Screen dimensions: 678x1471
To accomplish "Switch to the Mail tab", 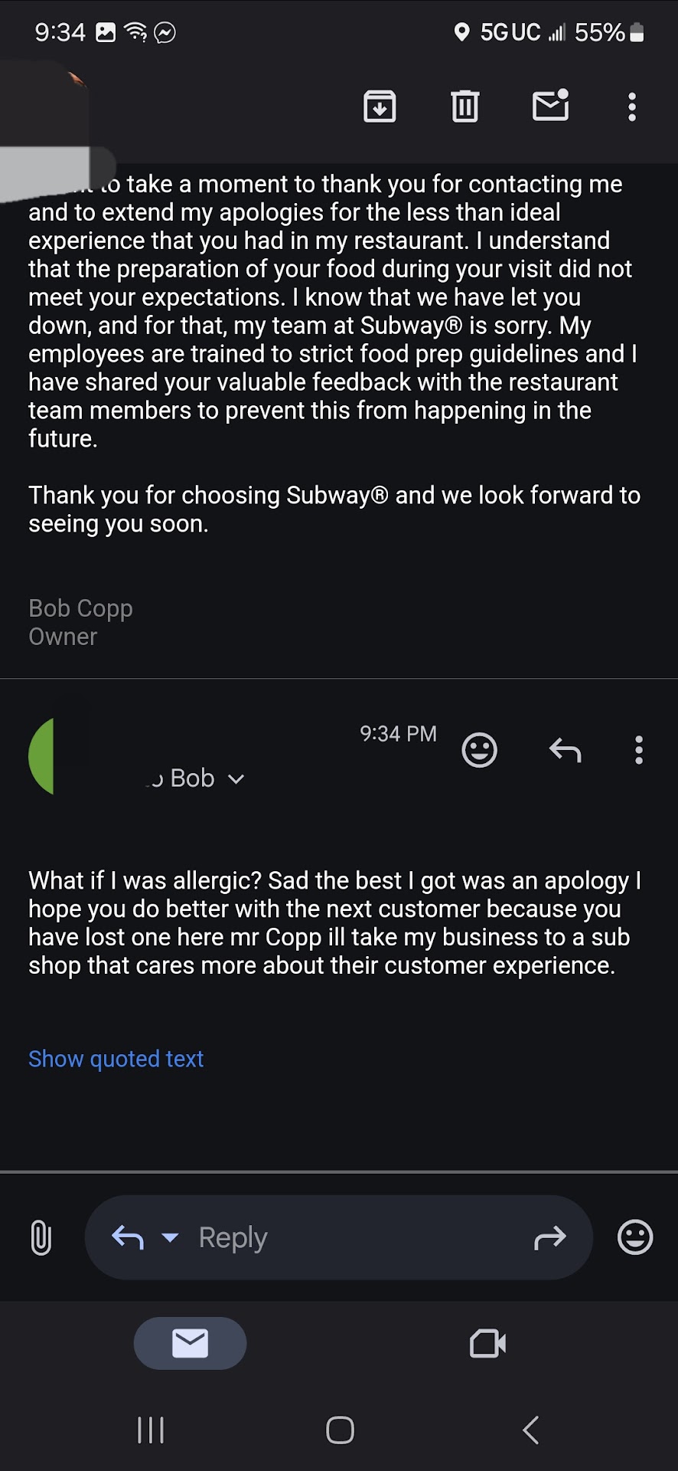I will pyautogui.click(x=191, y=1343).
